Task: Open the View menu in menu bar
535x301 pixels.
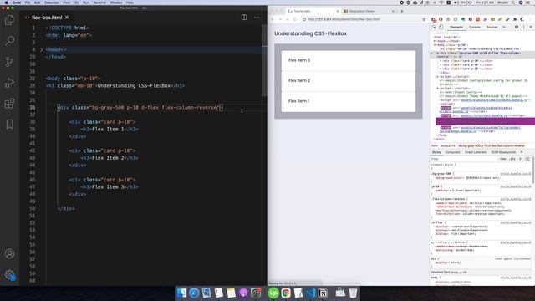Action: [x=66, y=3]
